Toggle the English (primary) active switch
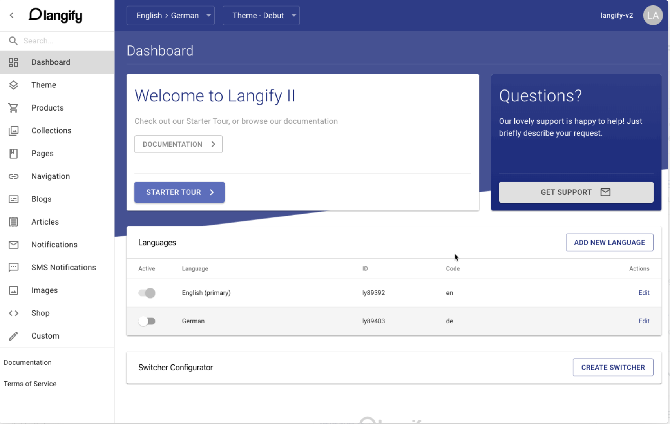Viewport: 670px width, 424px height. [x=147, y=293]
